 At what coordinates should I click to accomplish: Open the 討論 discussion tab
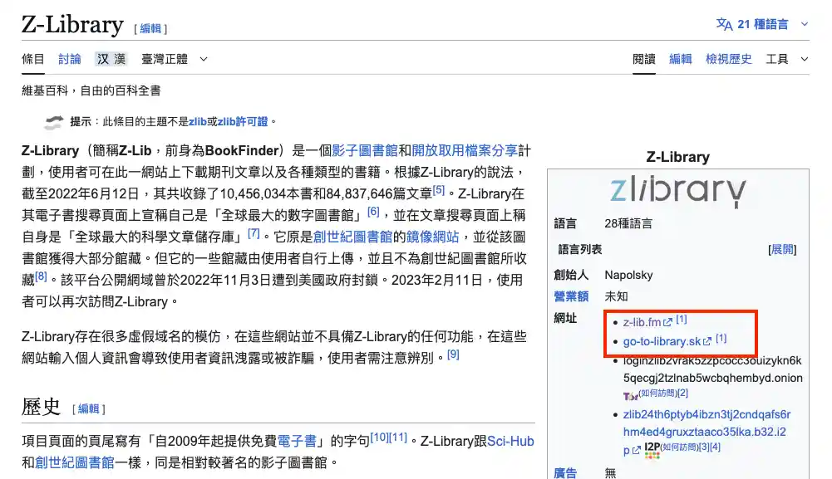[70, 59]
